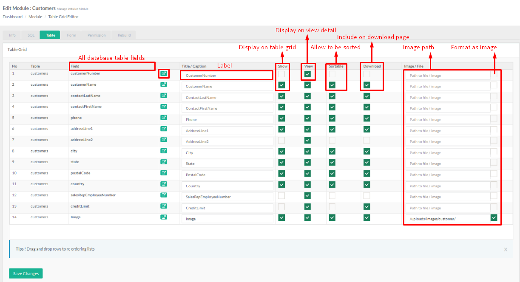Follow the Dashboard breadcrumb link

point(13,17)
